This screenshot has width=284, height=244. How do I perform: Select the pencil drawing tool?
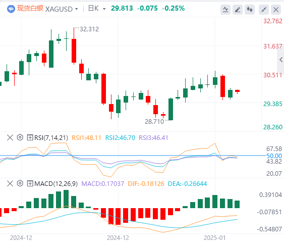click(238, 9)
